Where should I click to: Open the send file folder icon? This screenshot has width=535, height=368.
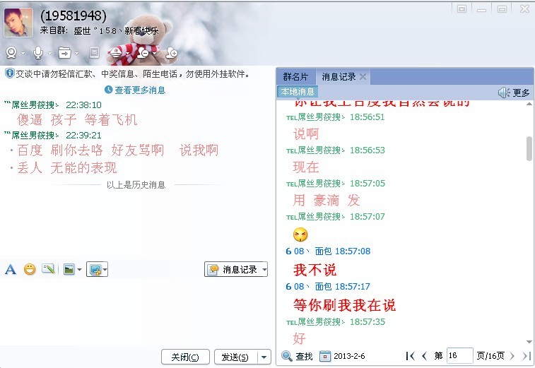pyautogui.click(x=64, y=53)
